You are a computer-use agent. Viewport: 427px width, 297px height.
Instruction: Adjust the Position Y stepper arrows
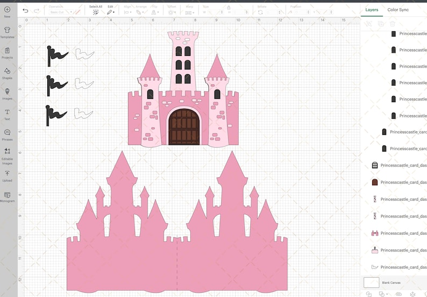[331, 12]
